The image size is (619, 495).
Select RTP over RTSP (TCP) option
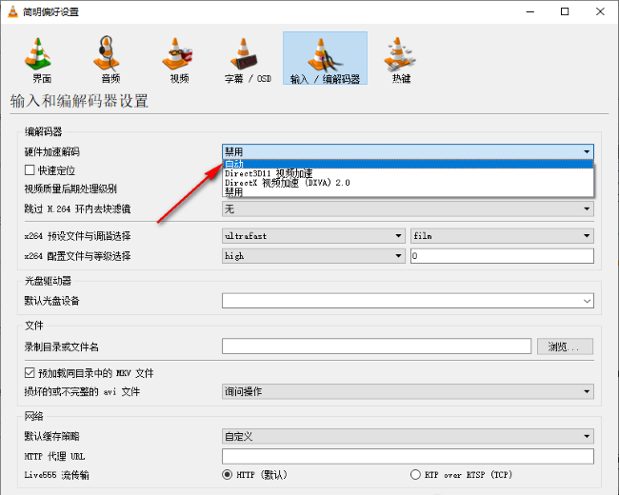[x=415, y=474]
